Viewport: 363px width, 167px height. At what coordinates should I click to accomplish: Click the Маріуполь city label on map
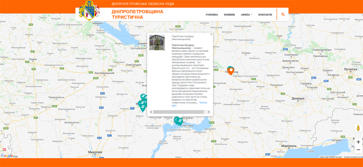[x=289, y=146]
